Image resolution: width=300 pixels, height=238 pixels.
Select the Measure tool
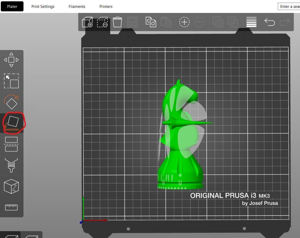click(x=11, y=207)
